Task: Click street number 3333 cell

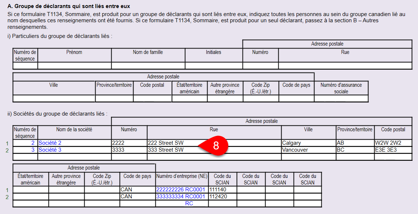Action: (129, 150)
